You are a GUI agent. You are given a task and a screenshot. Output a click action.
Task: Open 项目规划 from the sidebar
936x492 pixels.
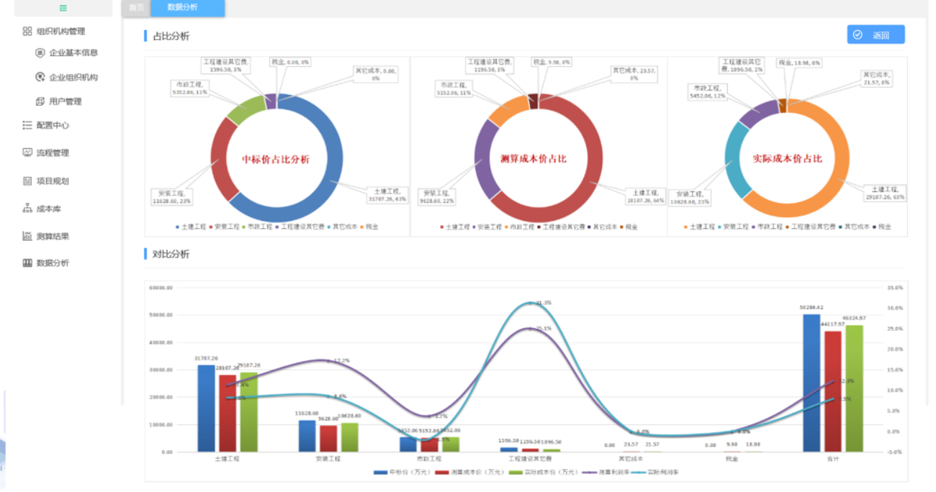[x=53, y=181]
